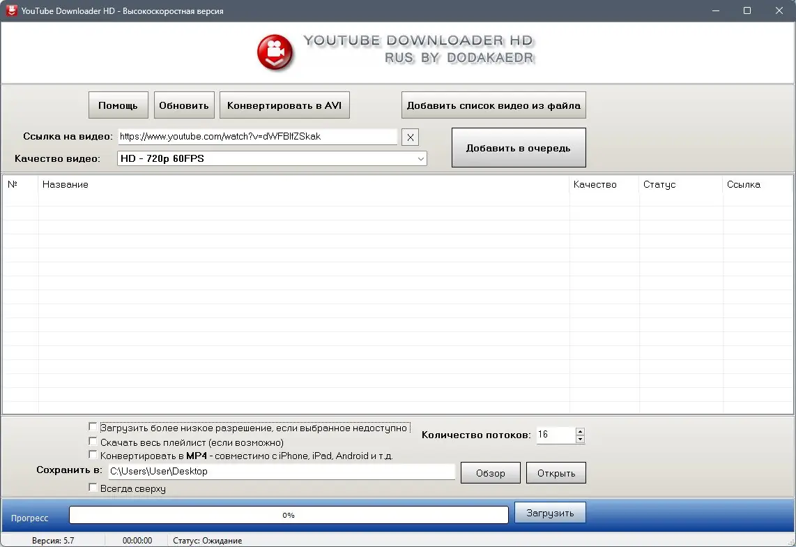
Task: Click the red camera logo icon in header
Action: point(275,52)
